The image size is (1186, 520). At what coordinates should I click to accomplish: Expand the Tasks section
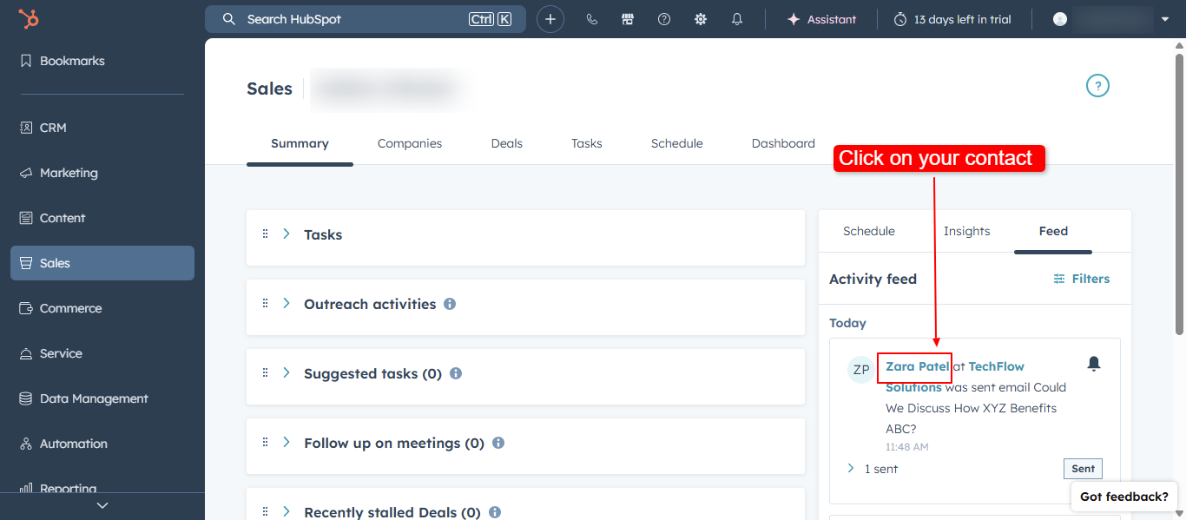point(287,234)
